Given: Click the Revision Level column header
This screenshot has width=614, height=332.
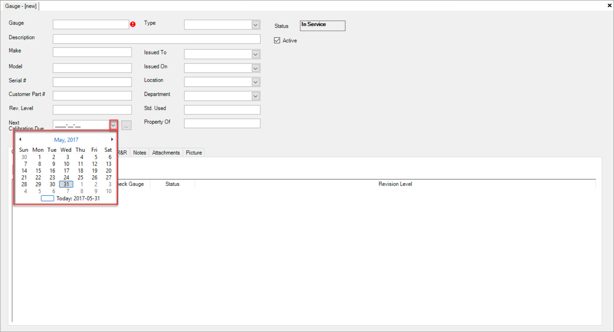Looking at the screenshot, I should (395, 184).
